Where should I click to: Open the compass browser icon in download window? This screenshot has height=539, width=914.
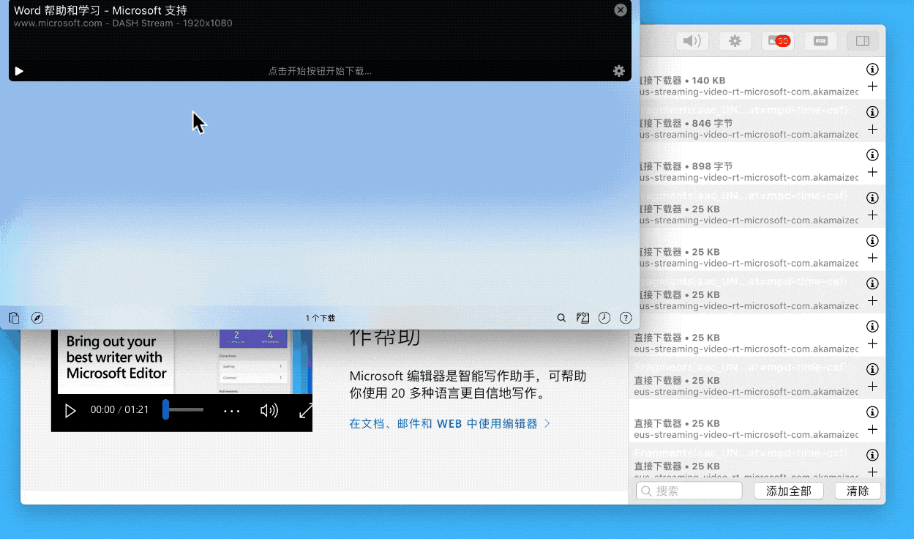coord(37,318)
